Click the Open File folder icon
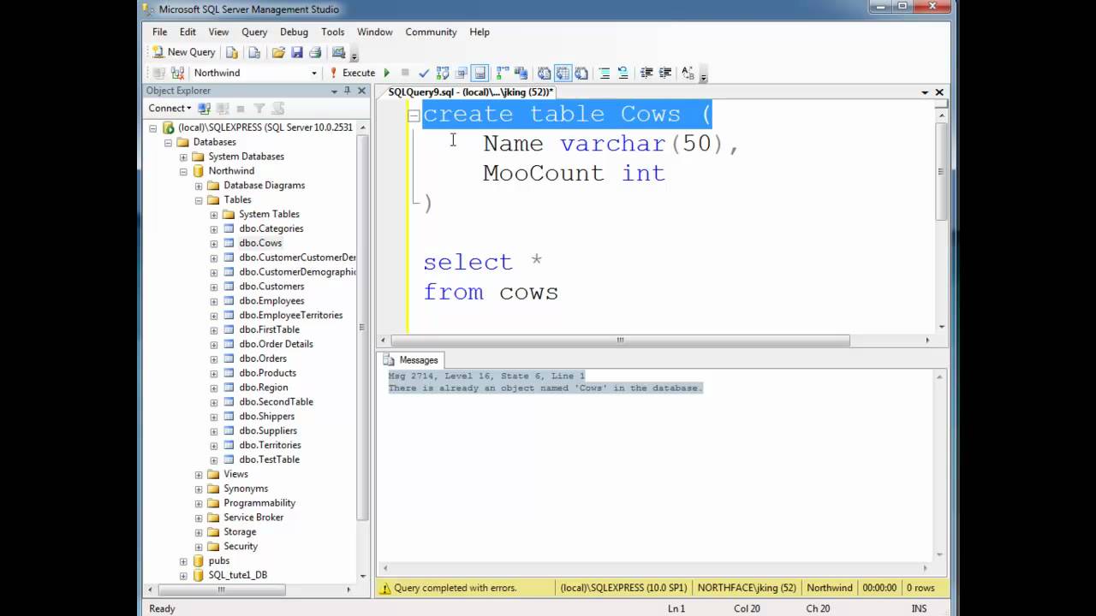This screenshot has height=616, width=1096. pos(278,52)
